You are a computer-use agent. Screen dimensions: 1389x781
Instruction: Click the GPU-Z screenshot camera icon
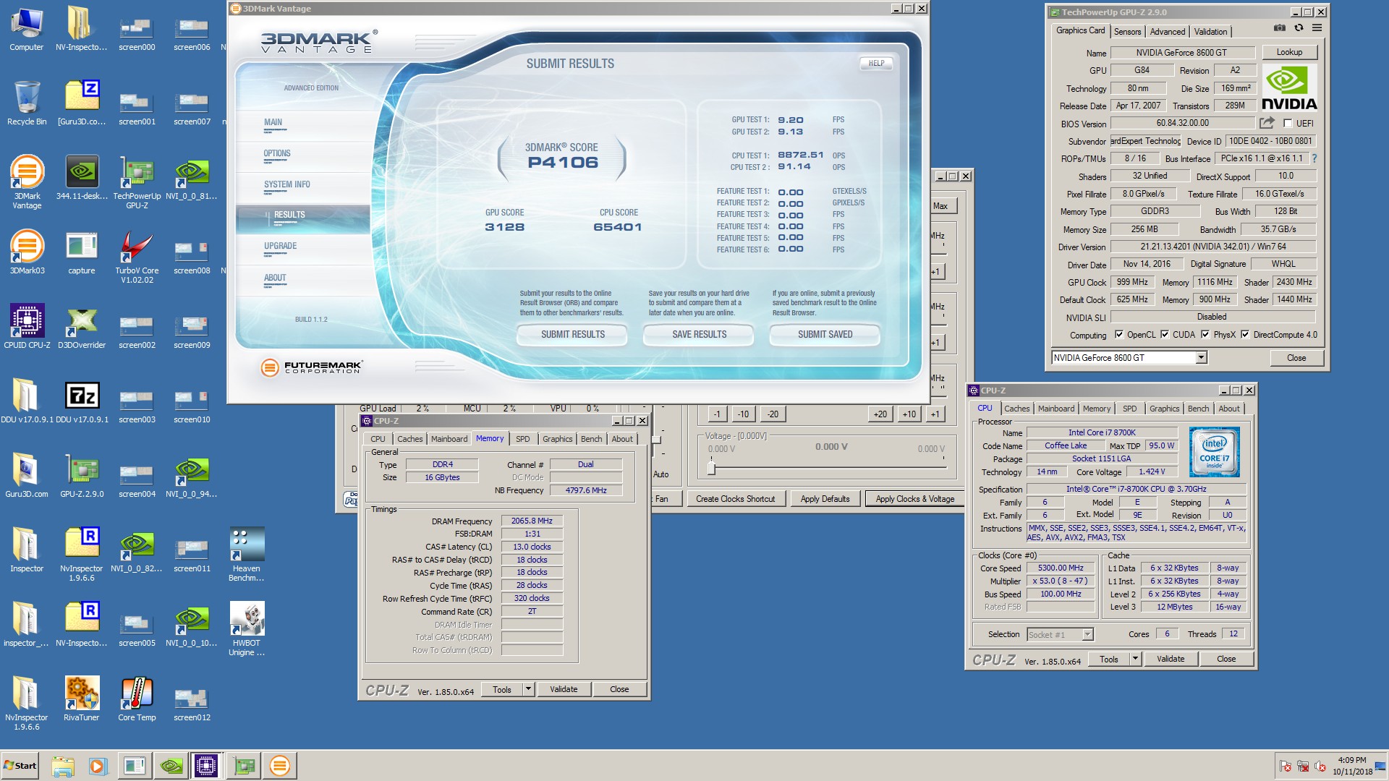pos(1280,27)
